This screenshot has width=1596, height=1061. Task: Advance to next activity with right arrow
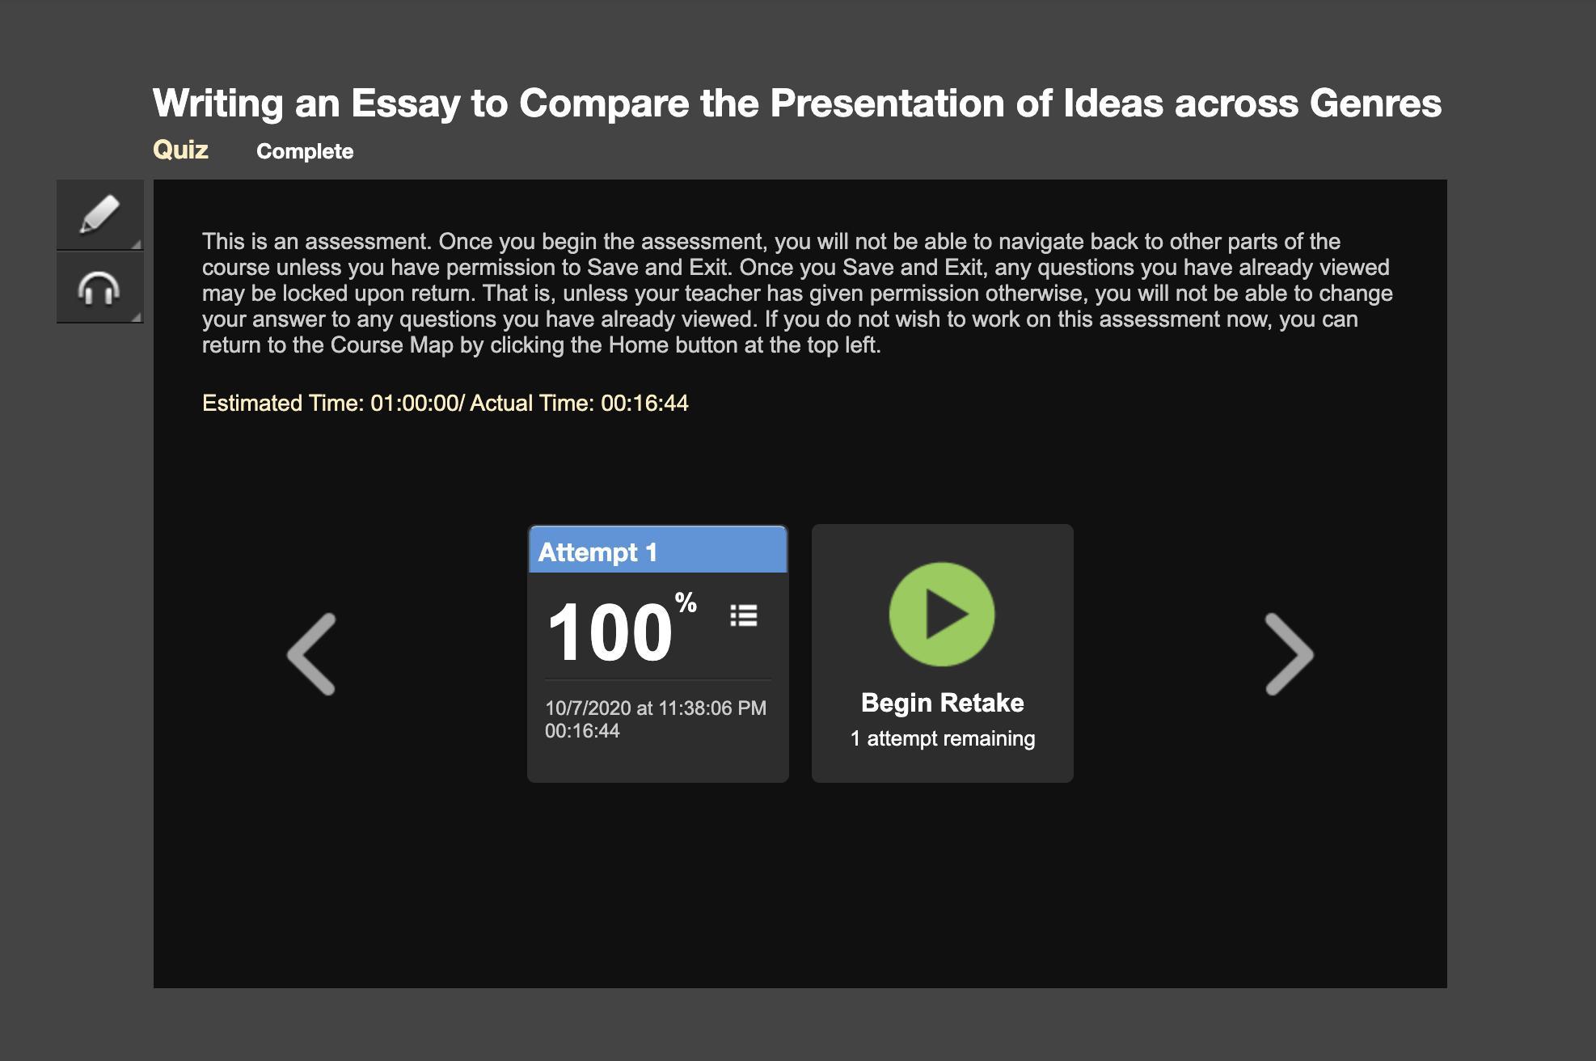pyautogui.click(x=1289, y=653)
